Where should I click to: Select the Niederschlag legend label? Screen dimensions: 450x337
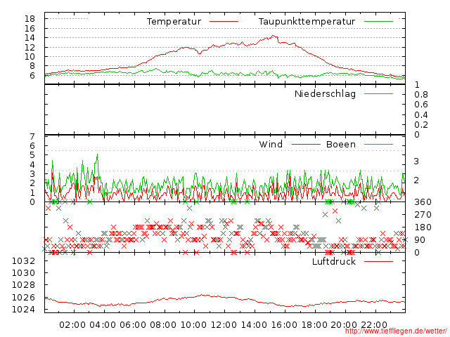pos(325,93)
